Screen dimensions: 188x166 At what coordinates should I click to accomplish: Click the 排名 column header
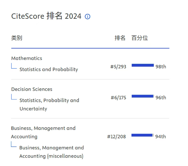[120, 38]
